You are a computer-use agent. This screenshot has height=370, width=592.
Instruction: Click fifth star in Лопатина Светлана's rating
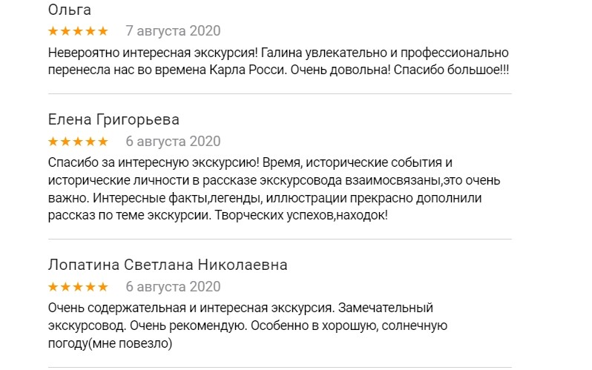coord(103,286)
